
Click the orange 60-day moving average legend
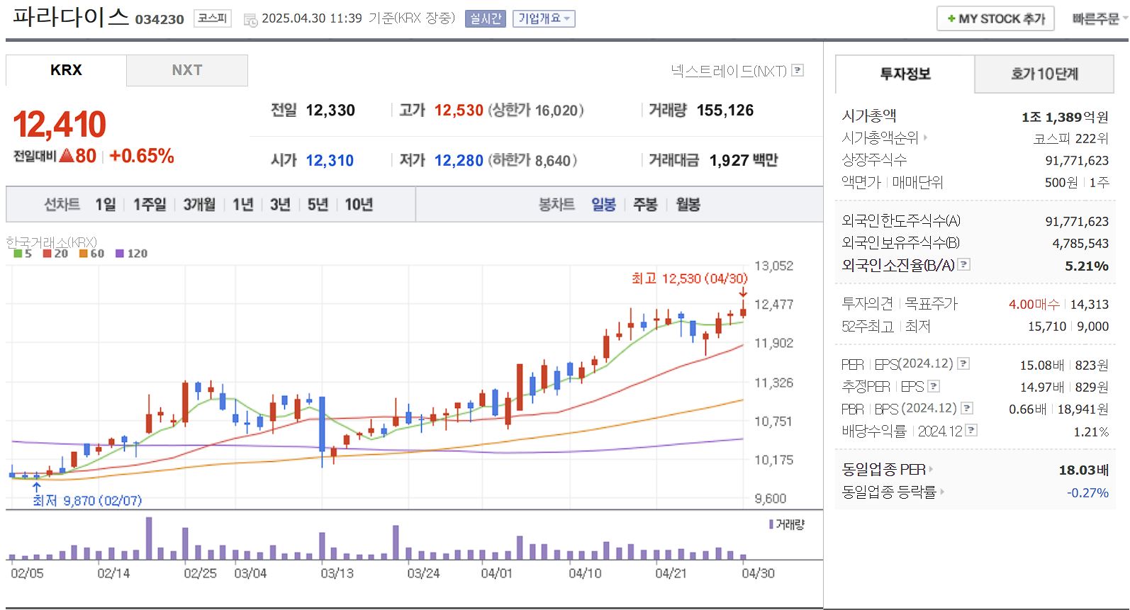pyautogui.click(x=91, y=254)
